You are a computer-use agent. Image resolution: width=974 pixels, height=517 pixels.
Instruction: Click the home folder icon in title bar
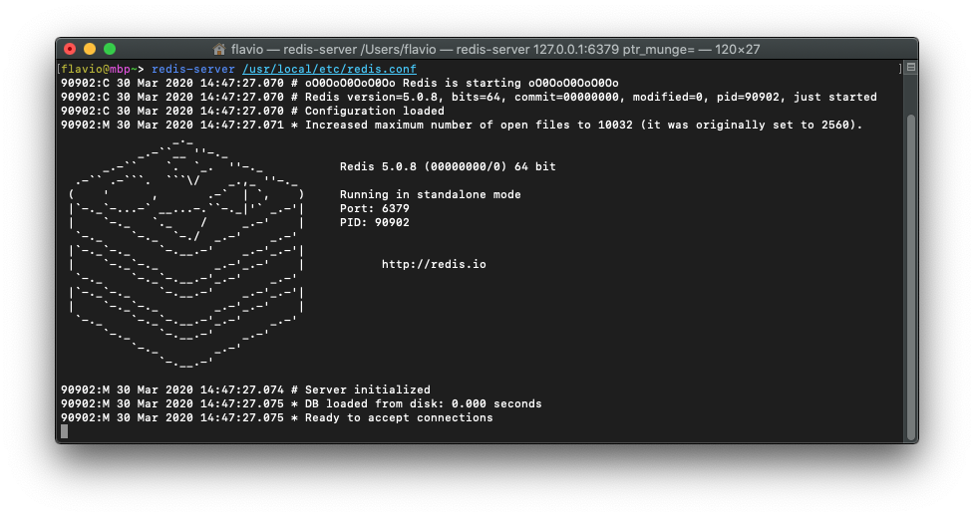[x=219, y=49]
